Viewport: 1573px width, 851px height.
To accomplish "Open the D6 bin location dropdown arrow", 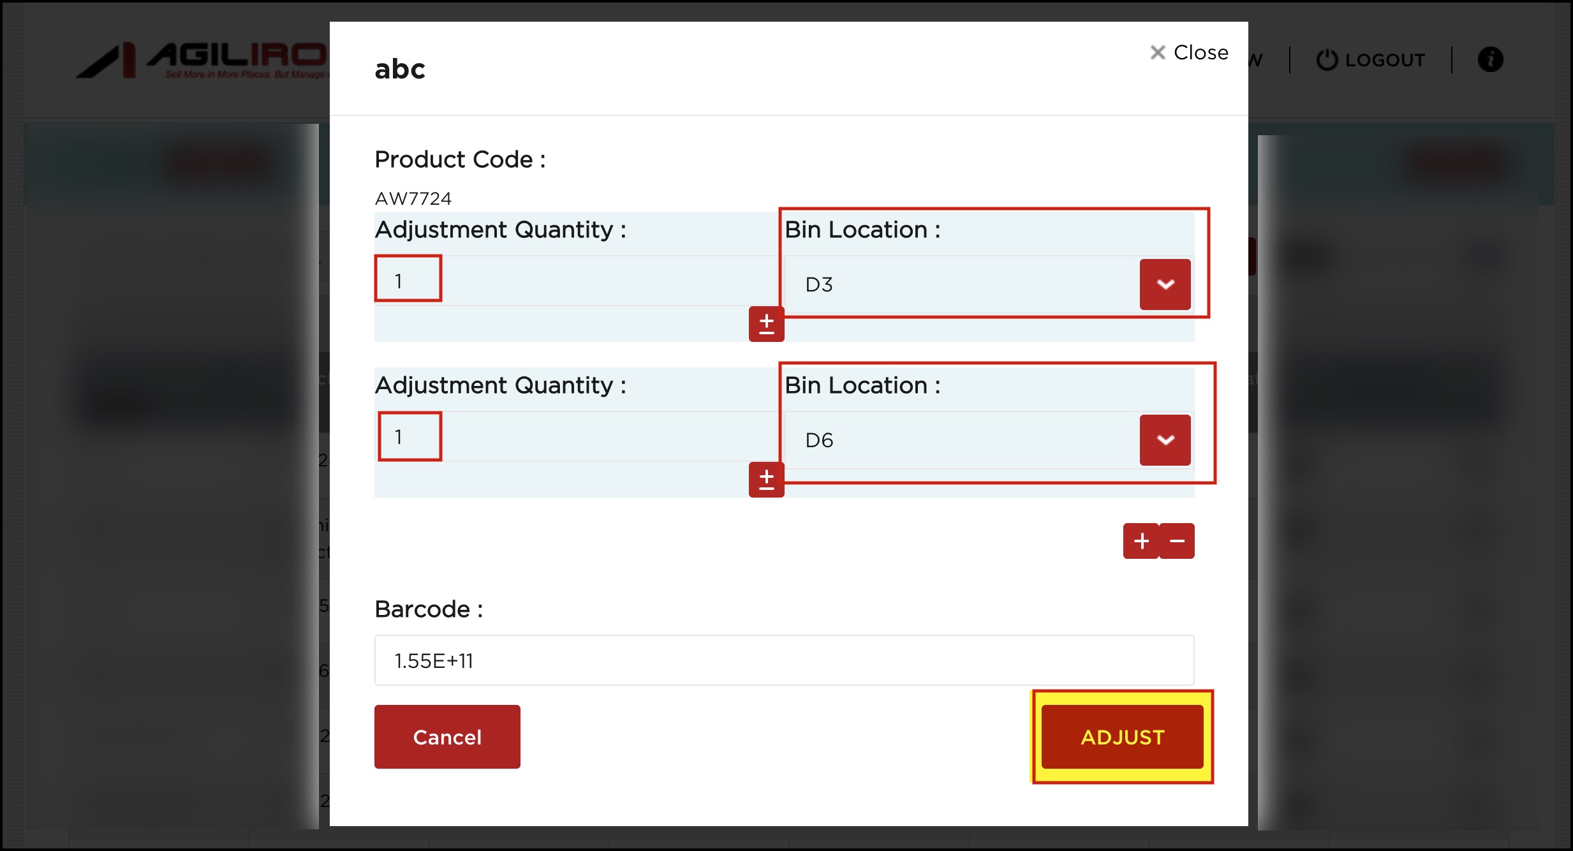I will (1165, 440).
